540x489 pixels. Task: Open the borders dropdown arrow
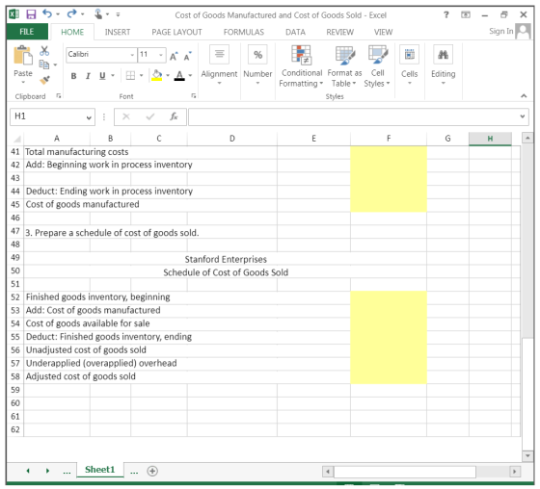(x=141, y=76)
